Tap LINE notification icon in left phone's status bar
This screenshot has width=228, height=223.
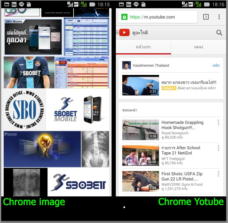point(21,4)
